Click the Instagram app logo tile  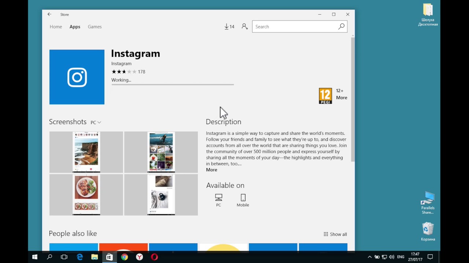(x=77, y=77)
